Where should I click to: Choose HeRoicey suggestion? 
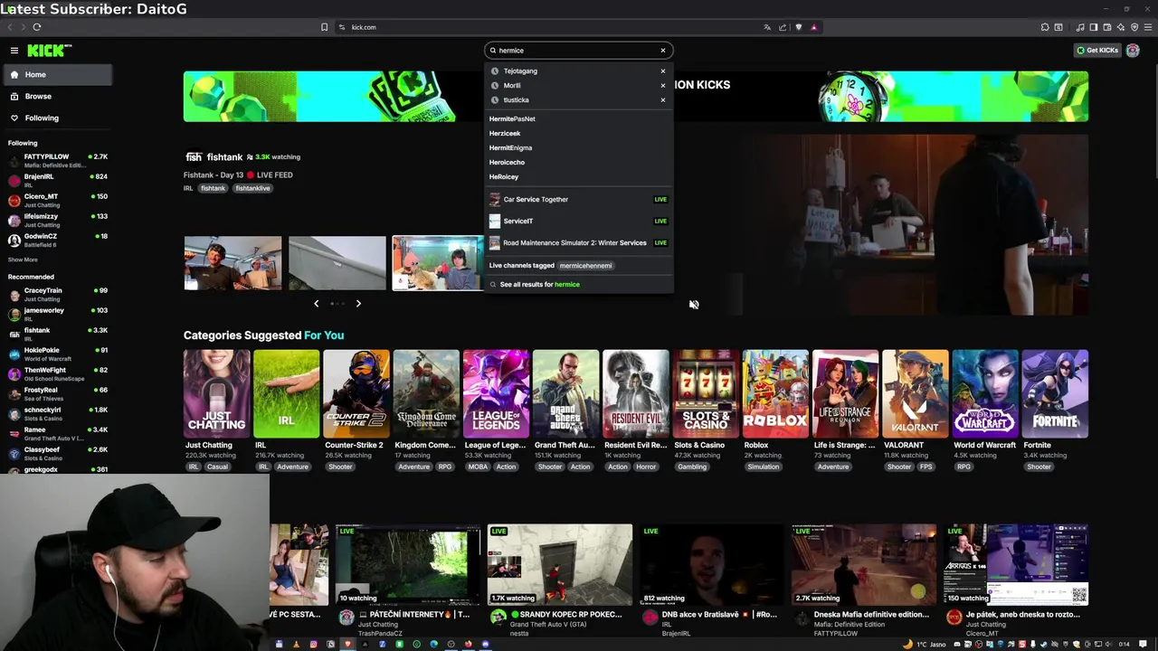[504, 176]
